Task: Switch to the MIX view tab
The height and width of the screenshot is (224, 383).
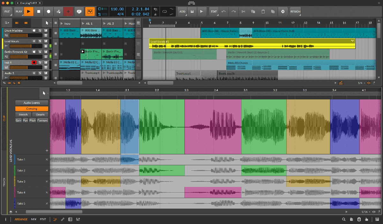Action: point(34,220)
